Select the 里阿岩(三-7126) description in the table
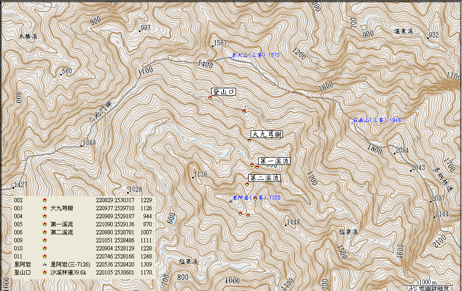This screenshot has width=462, height=291. [x=71, y=265]
